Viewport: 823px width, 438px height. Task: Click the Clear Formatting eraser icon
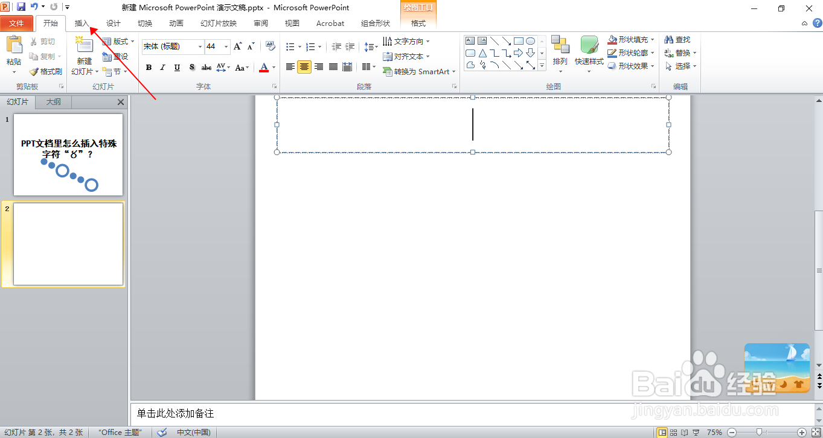270,46
